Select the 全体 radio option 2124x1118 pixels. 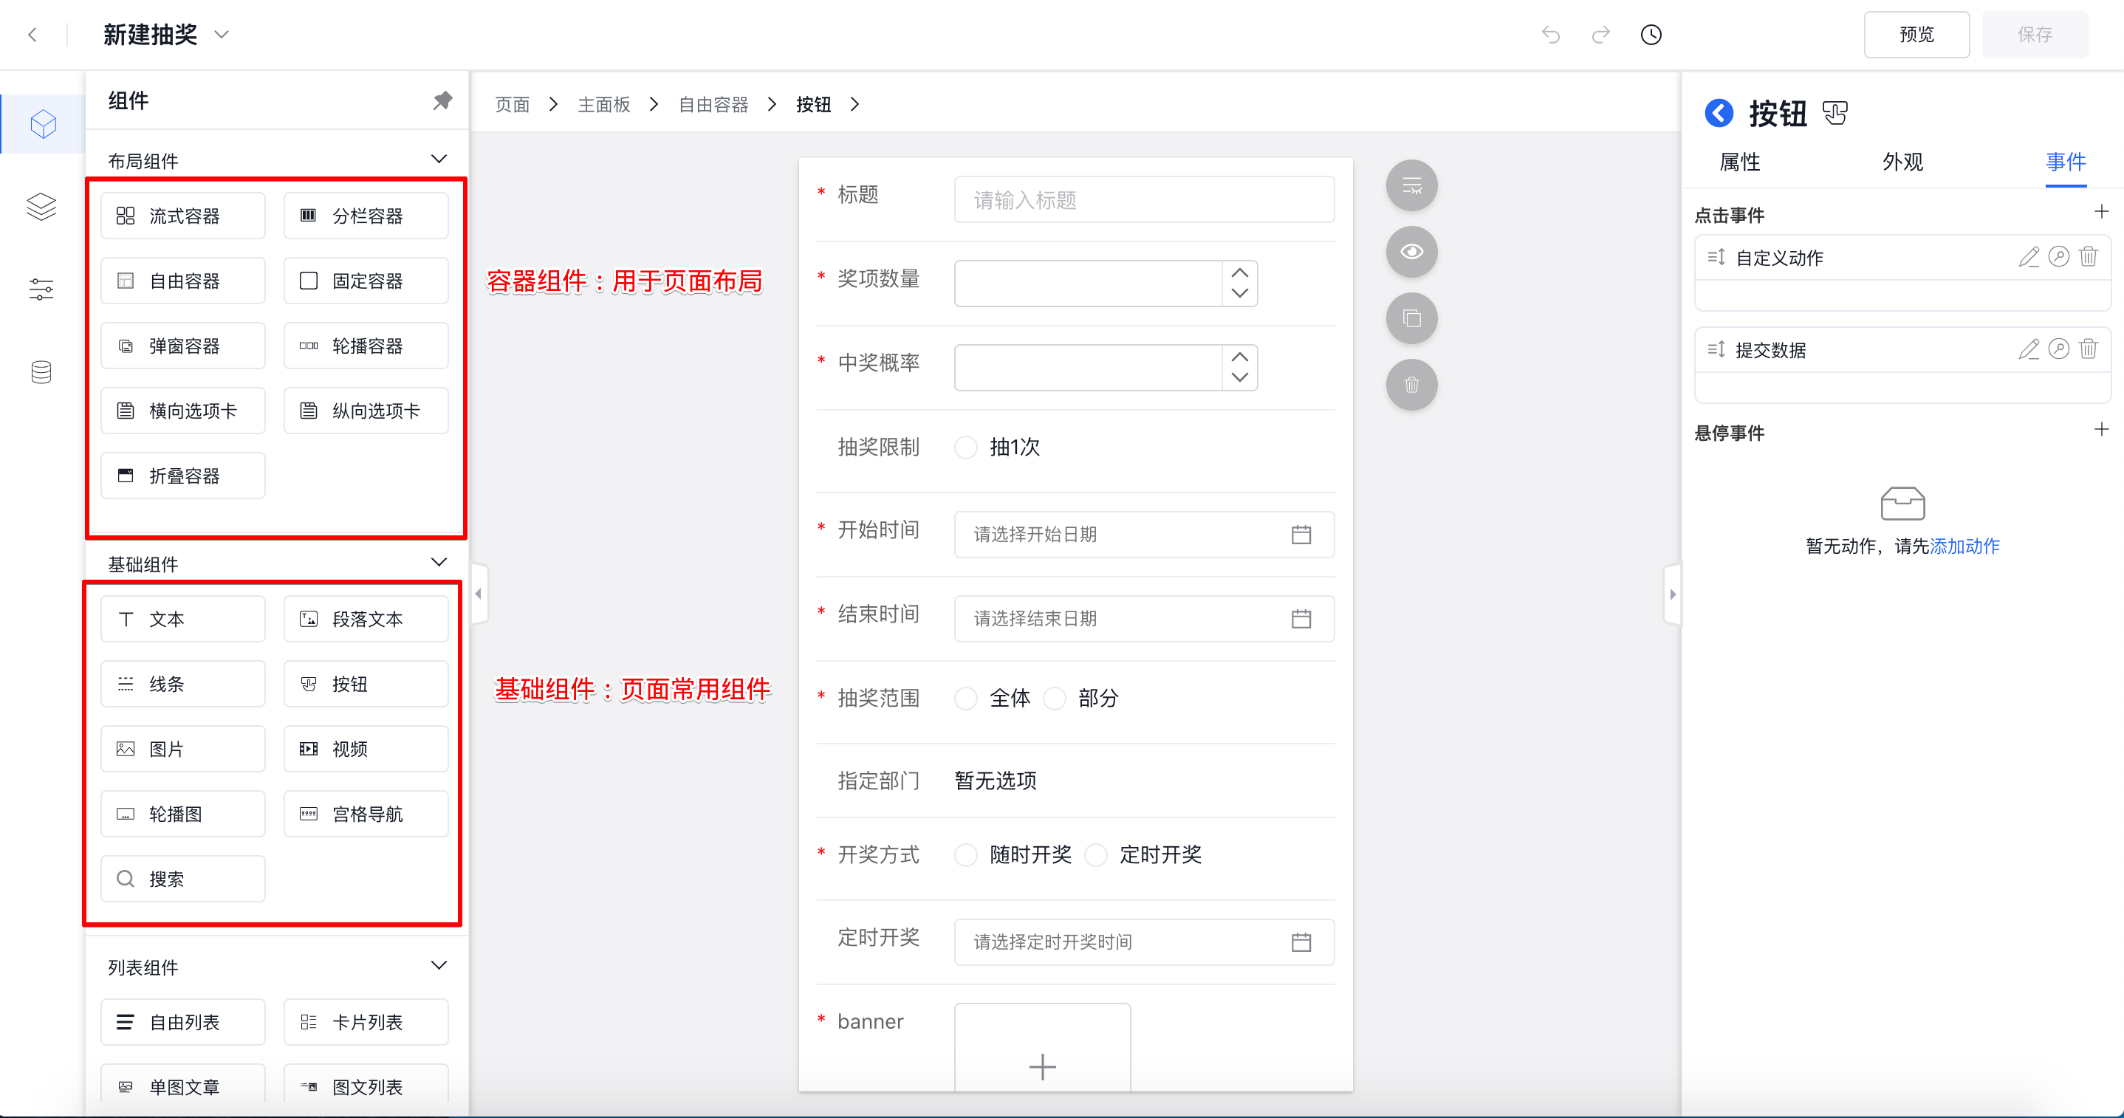(x=965, y=699)
